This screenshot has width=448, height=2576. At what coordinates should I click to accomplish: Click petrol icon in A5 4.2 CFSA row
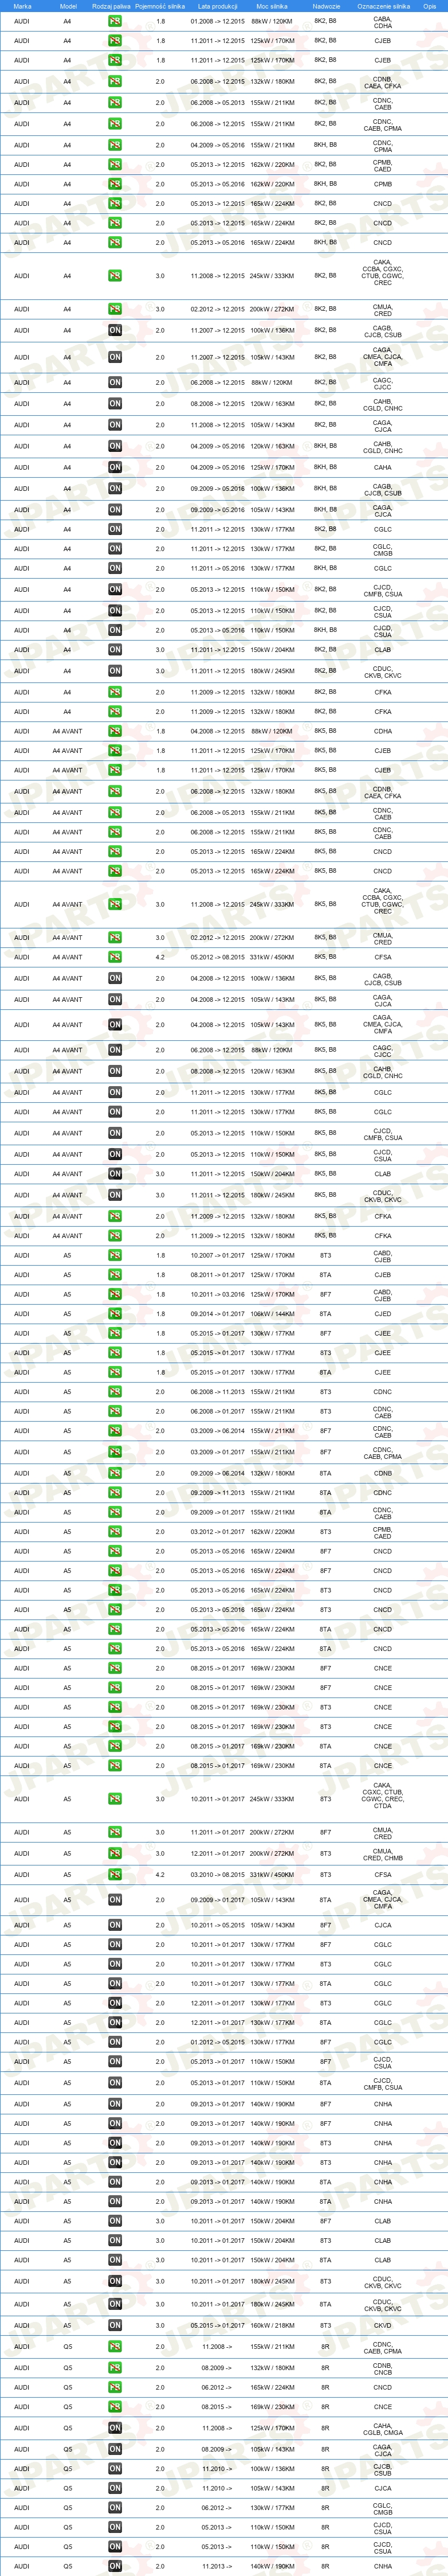tap(115, 1874)
